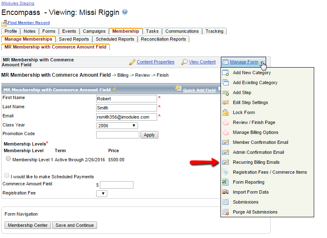Click the magnifier icon beside View Content
Image resolution: width=327 pixels, height=238 pixels.
[x=184, y=62]
